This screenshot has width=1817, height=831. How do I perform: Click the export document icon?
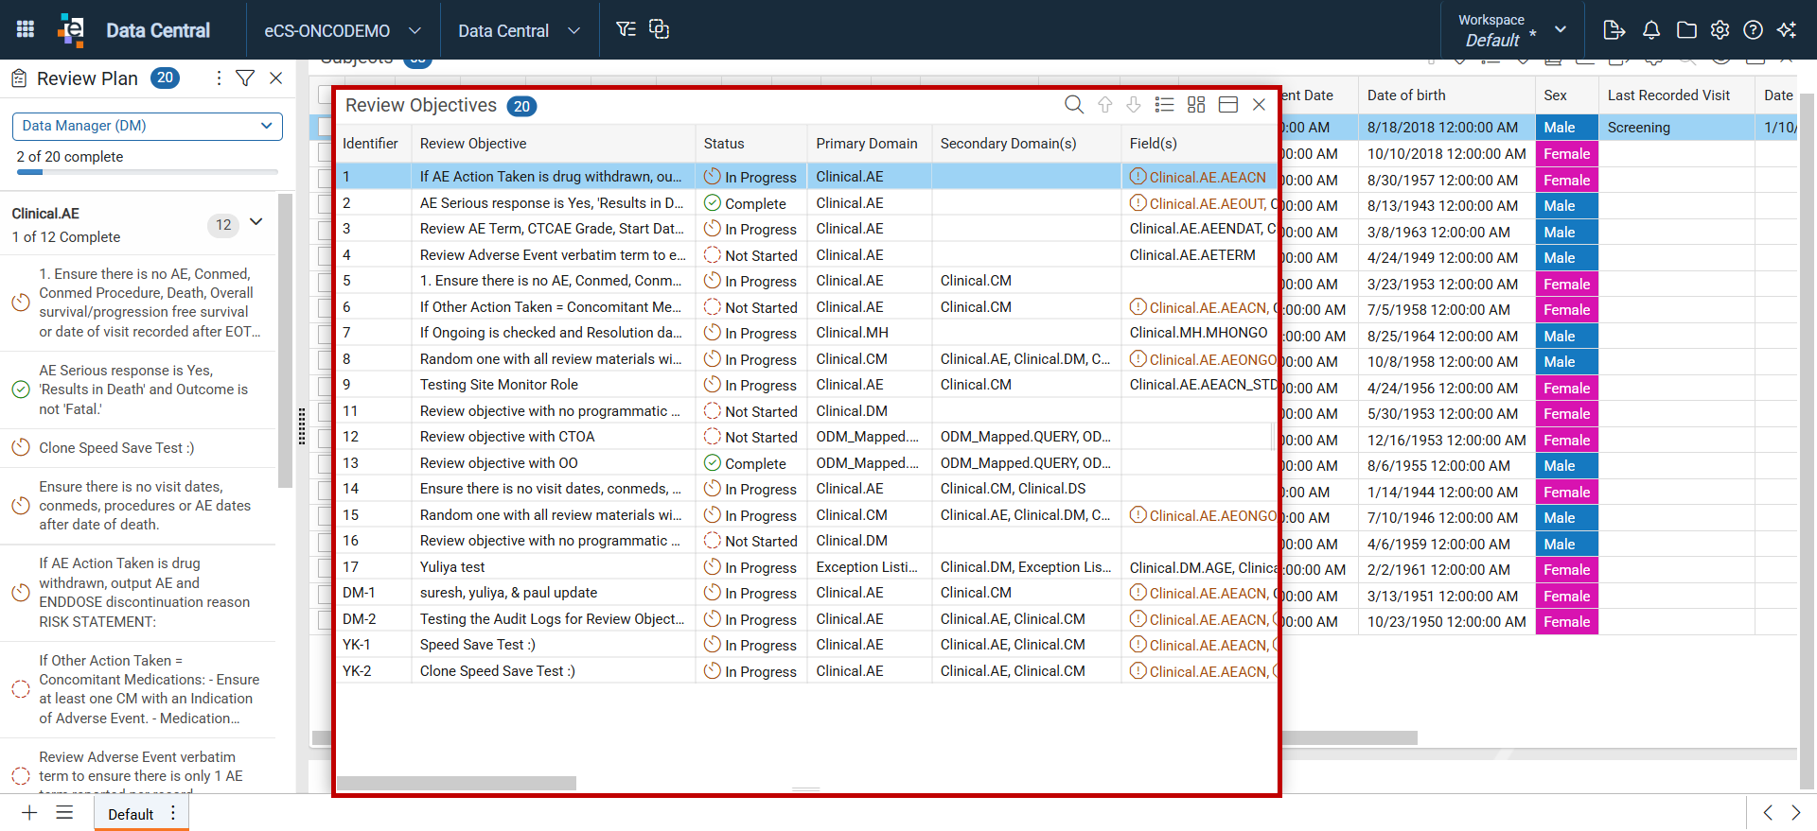coord(1614,30)
